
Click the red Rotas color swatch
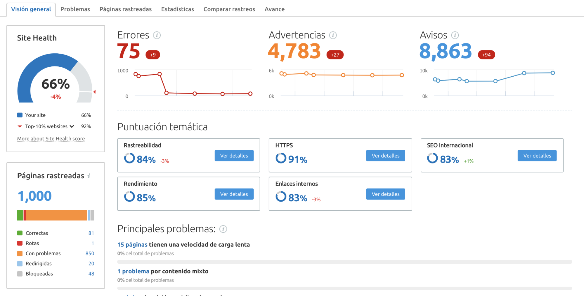coord(20,243)
